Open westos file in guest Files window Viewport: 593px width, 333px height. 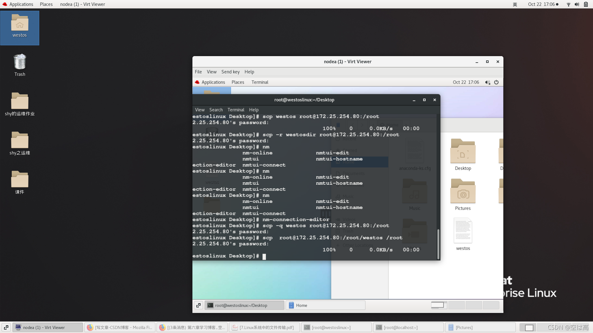point(463,234)
